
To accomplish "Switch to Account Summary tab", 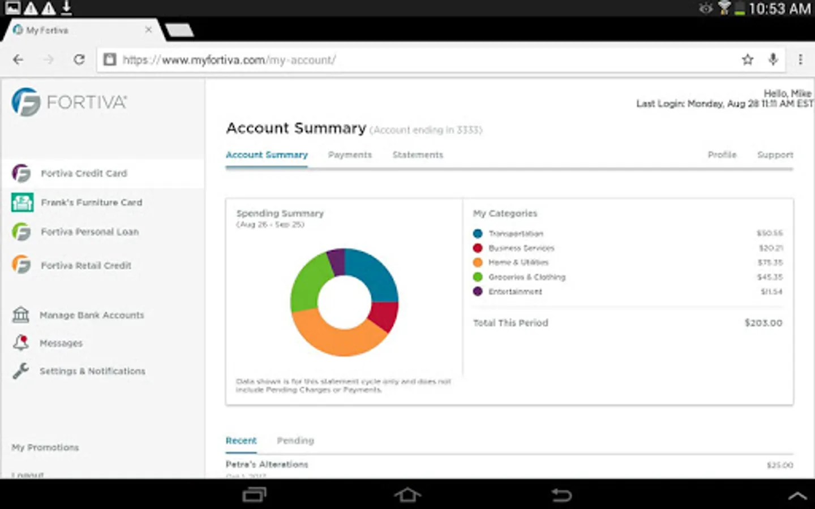I will tap(267, 154).
